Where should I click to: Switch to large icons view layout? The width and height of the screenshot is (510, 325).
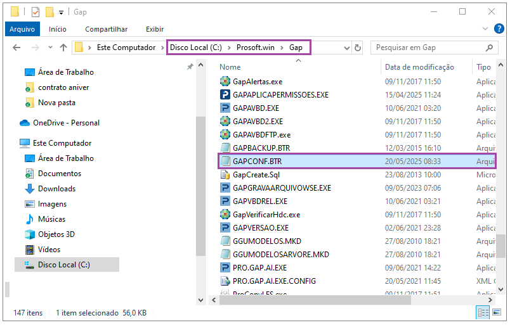coord(498,312)
